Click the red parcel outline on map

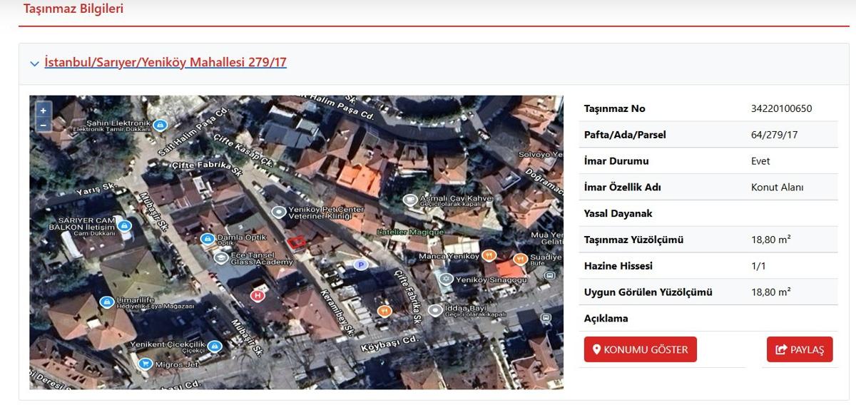(x=296, y=241)
